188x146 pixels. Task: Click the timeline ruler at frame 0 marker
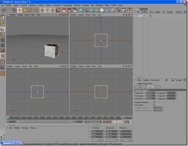pos(8,118)
